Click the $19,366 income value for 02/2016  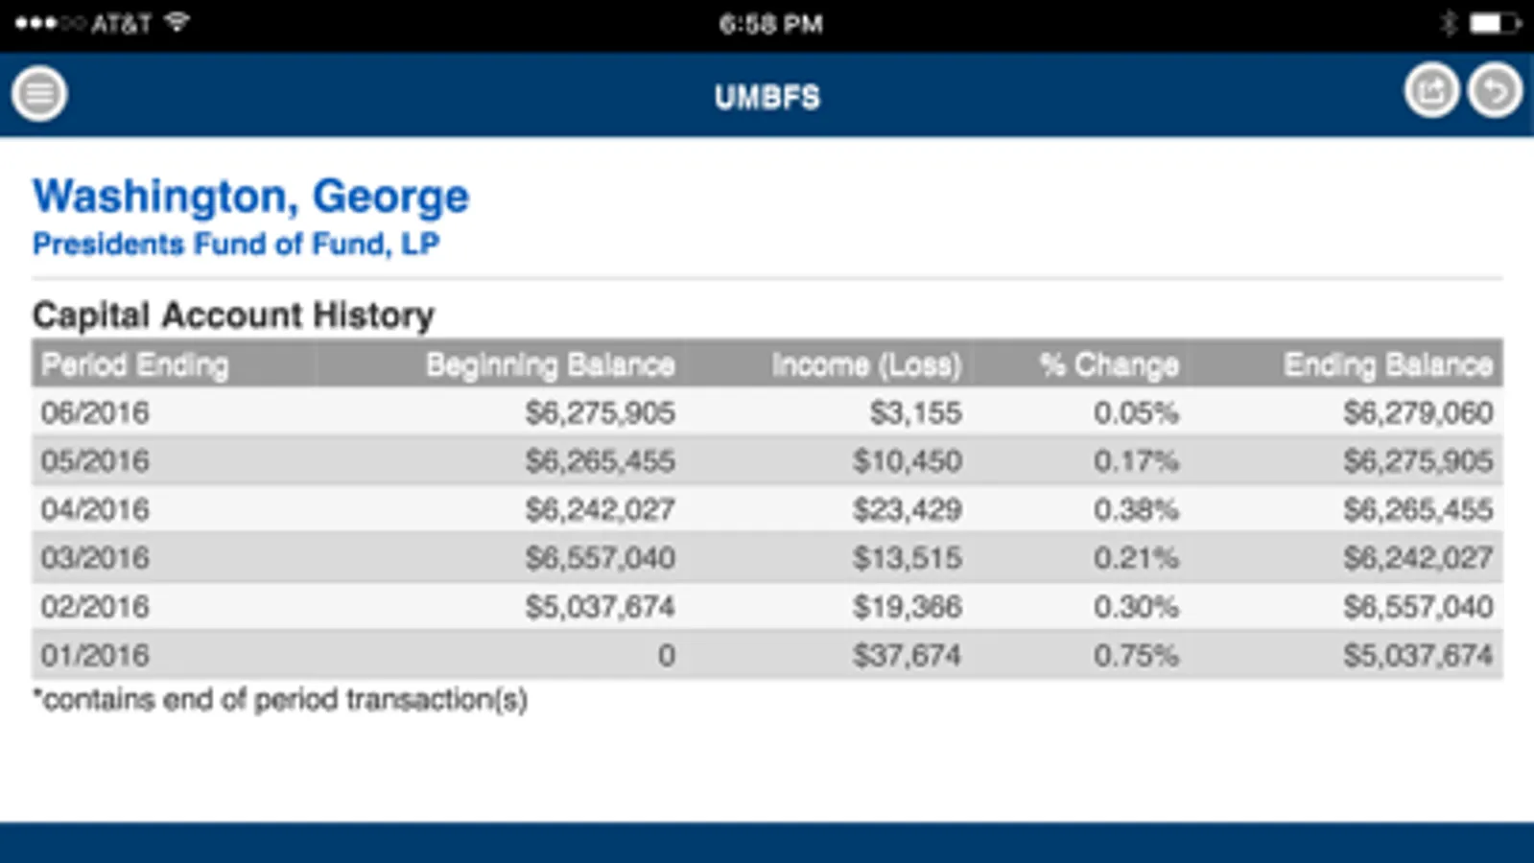coord(907,607)
